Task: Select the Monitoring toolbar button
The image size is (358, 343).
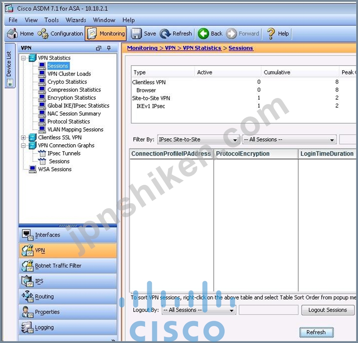Action: pos(106,33)
